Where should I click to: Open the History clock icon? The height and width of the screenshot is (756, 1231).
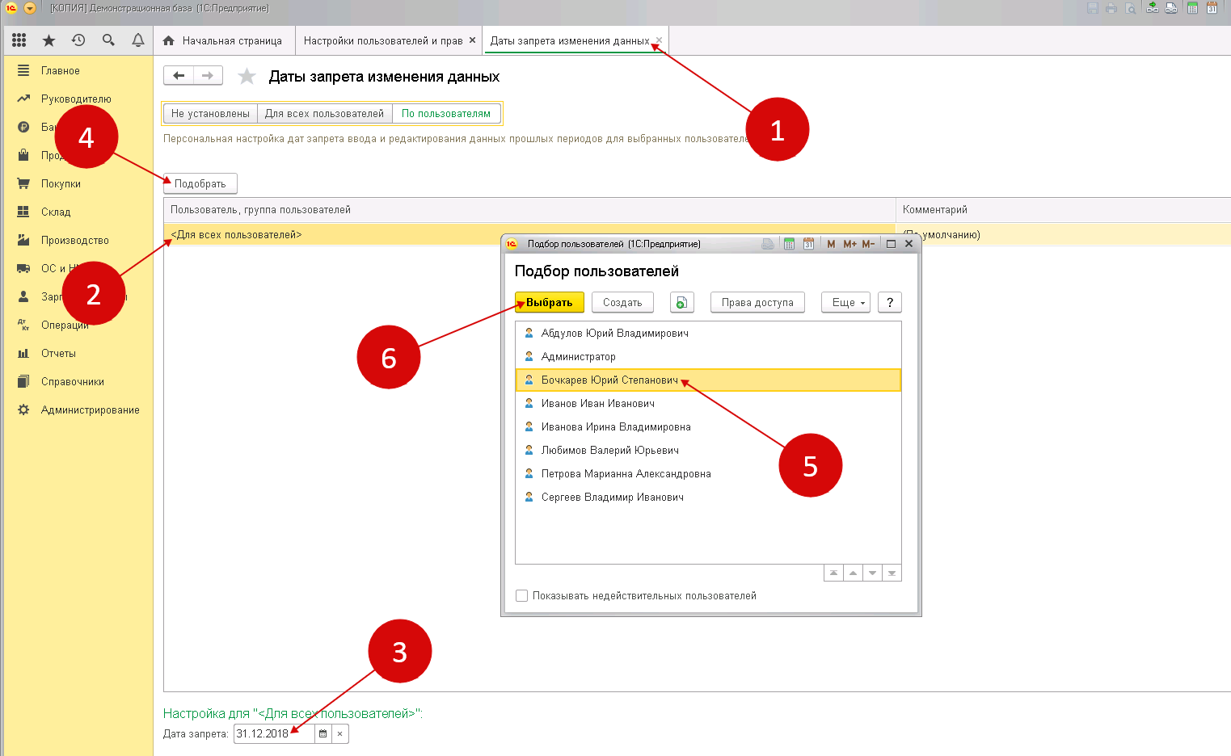point(78,40)
